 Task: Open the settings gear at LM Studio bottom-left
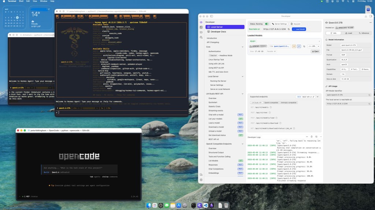point(201,180)
